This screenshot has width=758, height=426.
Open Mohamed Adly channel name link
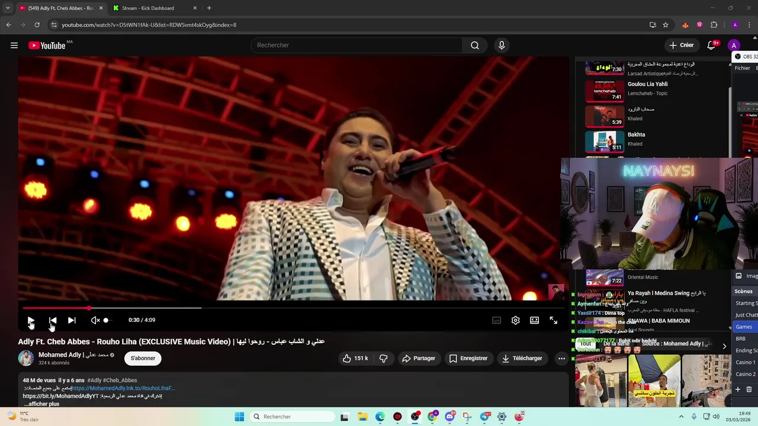click(73, 355)
